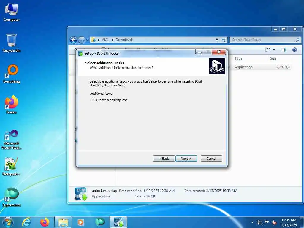Go back using the Back button

pos(164,159)
